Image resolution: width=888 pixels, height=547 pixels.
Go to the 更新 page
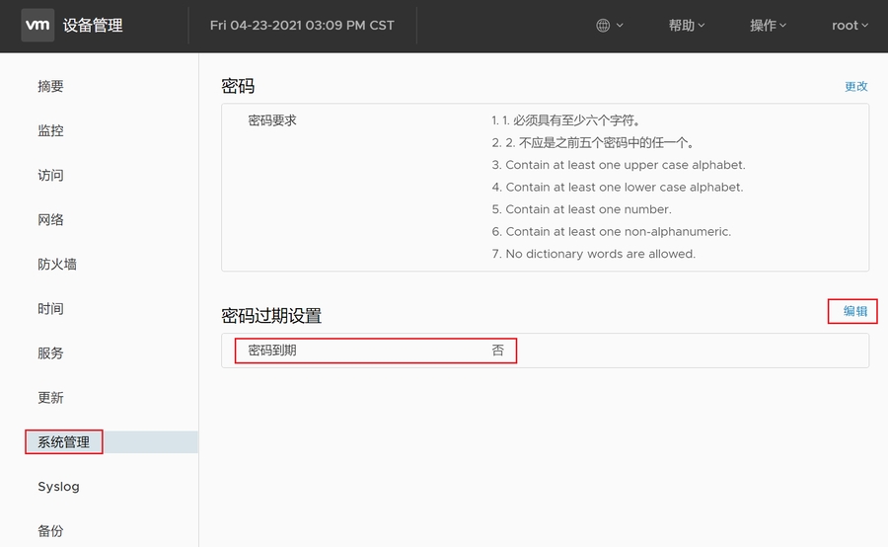tap(51, 398)
